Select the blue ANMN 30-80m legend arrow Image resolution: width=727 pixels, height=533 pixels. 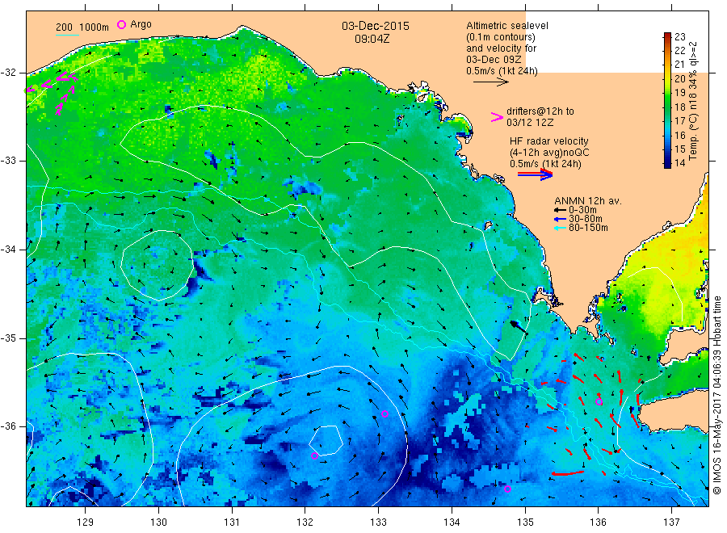[x=560, y=219]
